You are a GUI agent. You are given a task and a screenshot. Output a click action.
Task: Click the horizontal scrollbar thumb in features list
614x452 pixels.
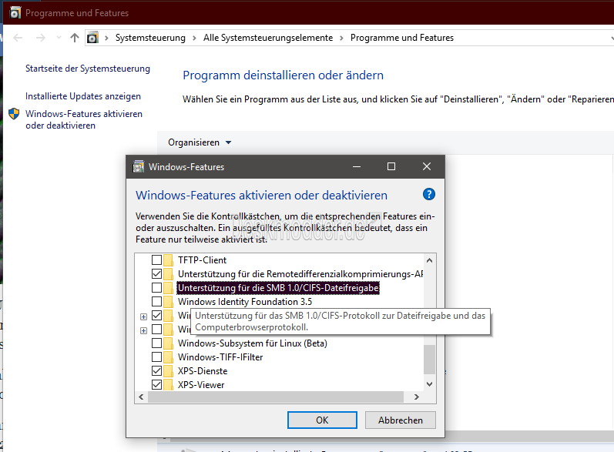tap(276, 397)
